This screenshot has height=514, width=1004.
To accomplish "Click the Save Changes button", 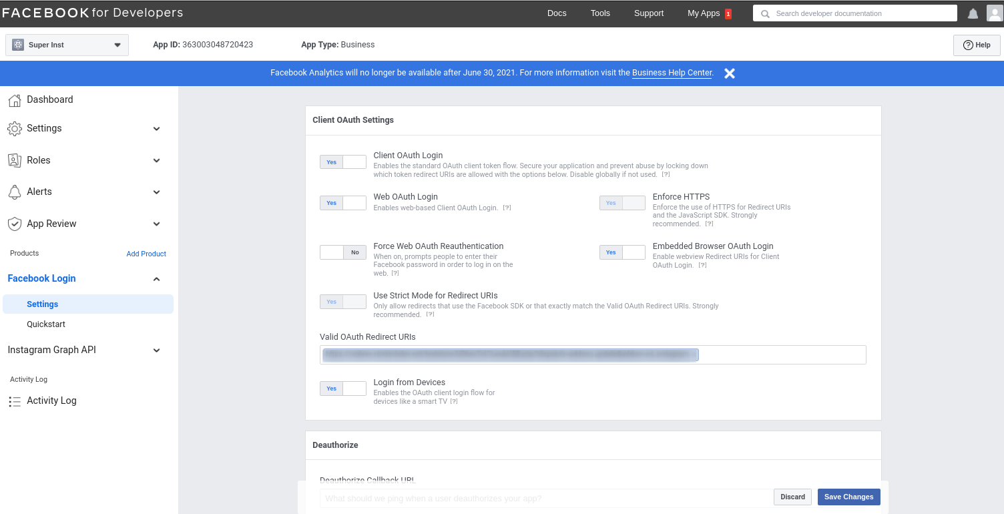I will (848, 497).
